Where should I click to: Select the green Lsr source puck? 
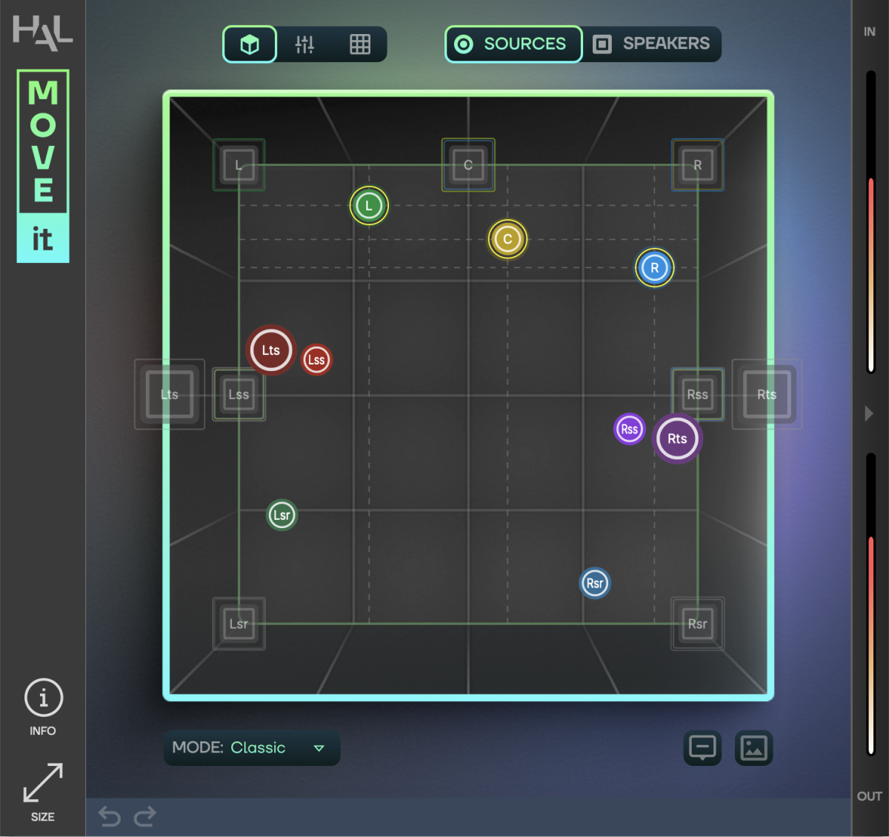(282, 515)
